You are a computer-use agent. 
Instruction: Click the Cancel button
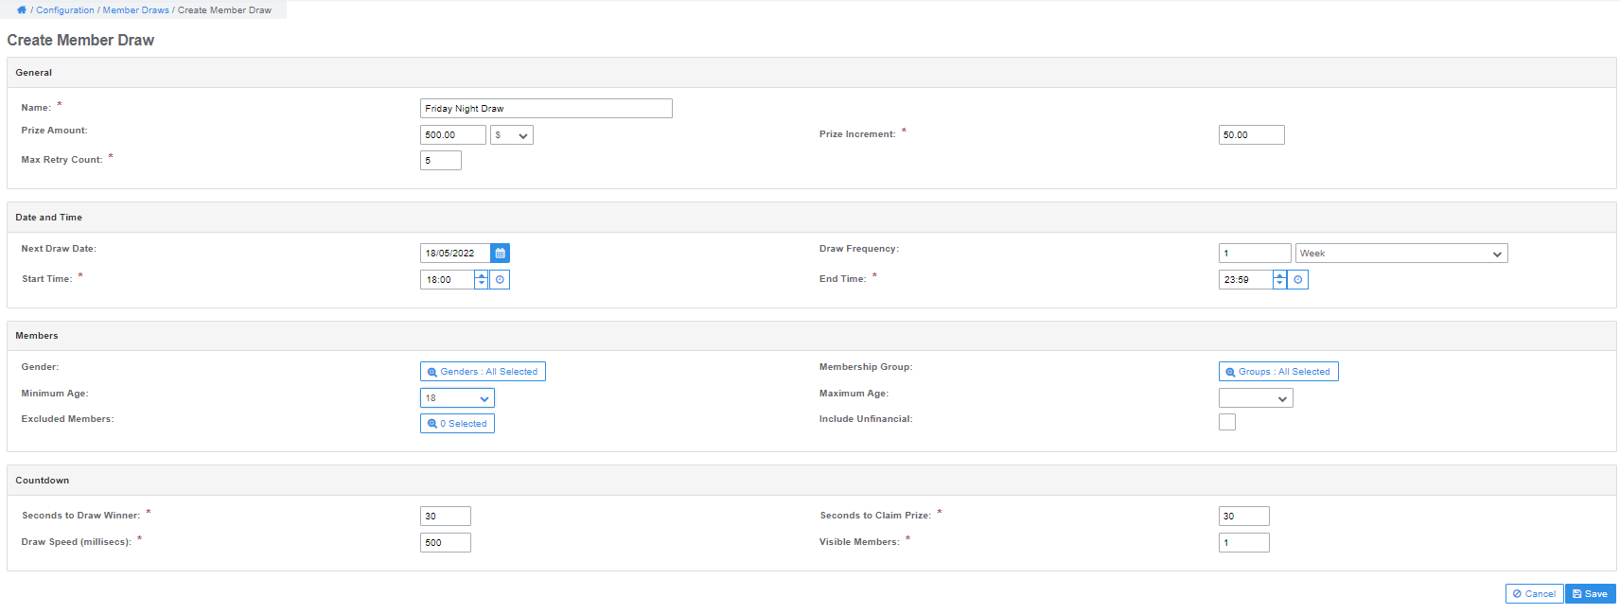pyautogui.click(x=1534, y=594)
